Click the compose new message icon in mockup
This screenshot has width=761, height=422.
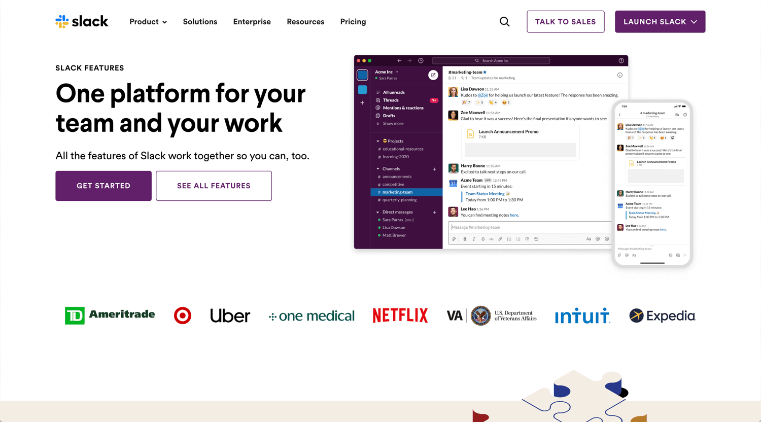tap(433, 75)
